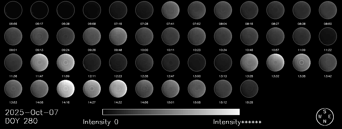The width and height of the screenshot is (342, 129).
Task: Select the 13:32 disk thumbnail
Action: 275,62
